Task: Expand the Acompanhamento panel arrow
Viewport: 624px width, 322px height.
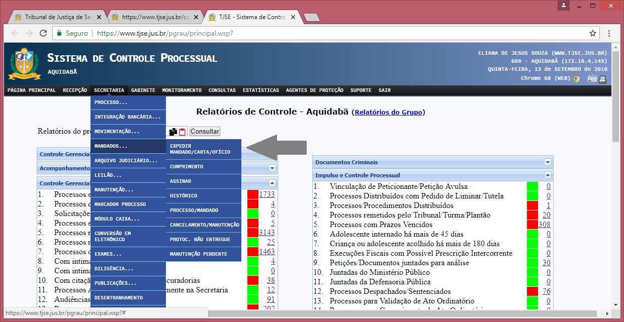Action: (x=272, y=168)
